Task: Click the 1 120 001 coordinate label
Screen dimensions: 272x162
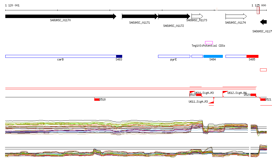Action: tap(12, 5)
